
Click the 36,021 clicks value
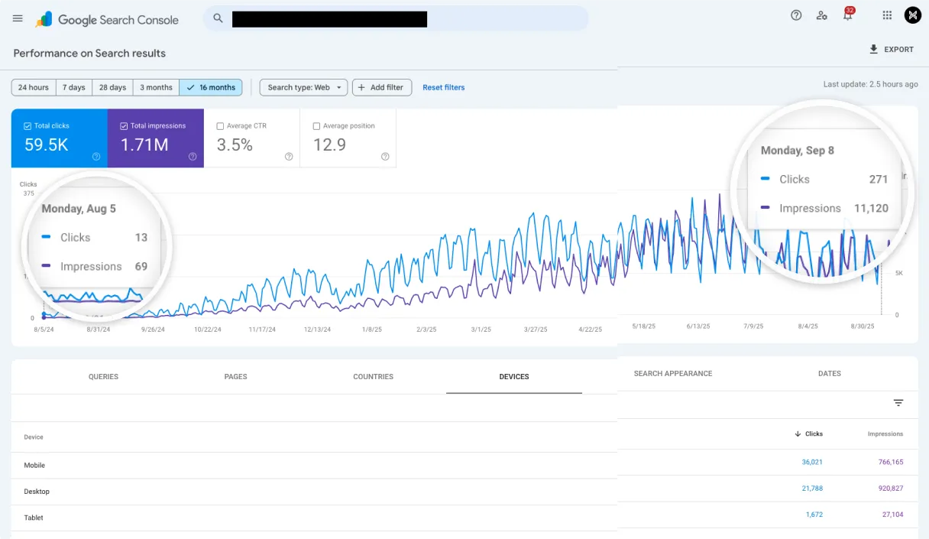[x=812, y=462]
